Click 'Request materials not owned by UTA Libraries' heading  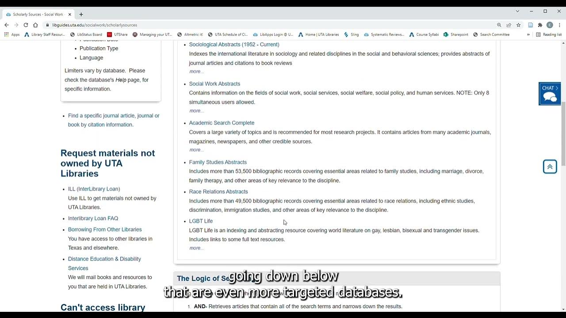(107, 163)
